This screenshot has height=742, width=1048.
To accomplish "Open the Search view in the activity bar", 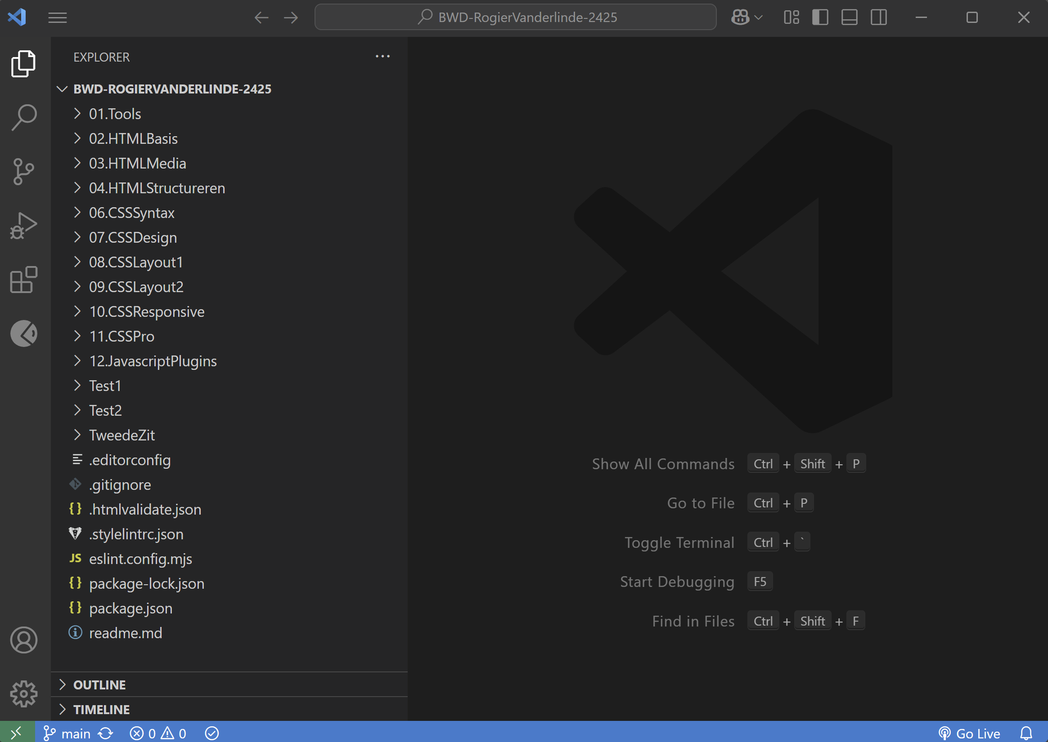I will [23, 116].
